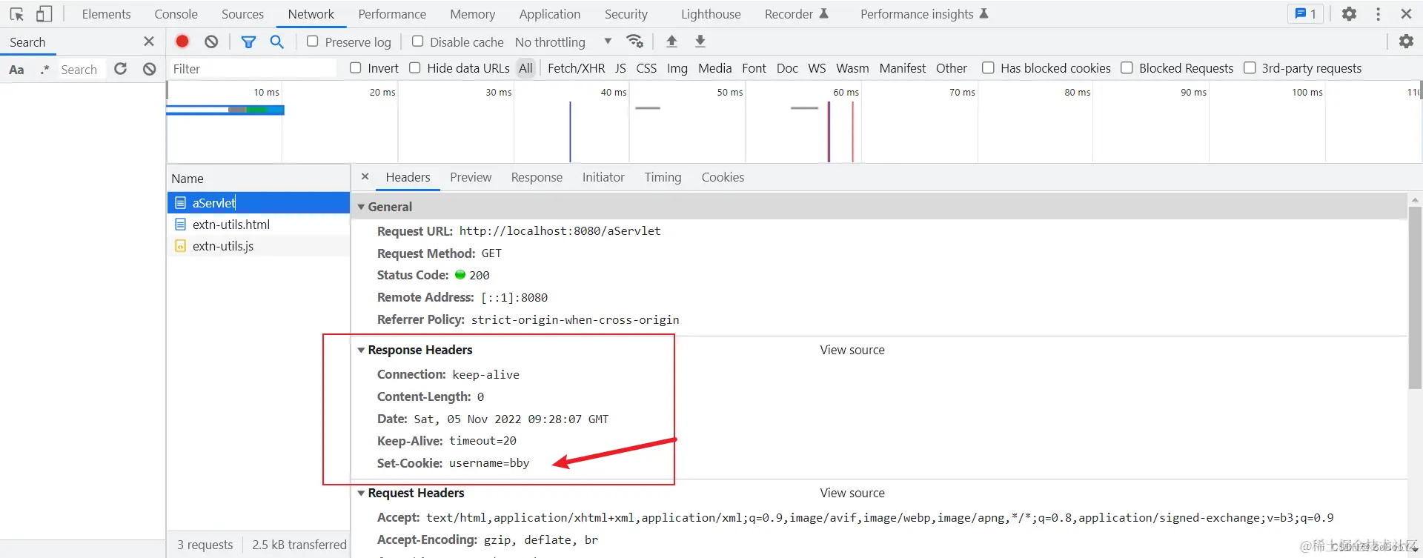Screen dimensions: 1423x558
Task: Activate the inspect element picker icon
Action: coord(16,14)
